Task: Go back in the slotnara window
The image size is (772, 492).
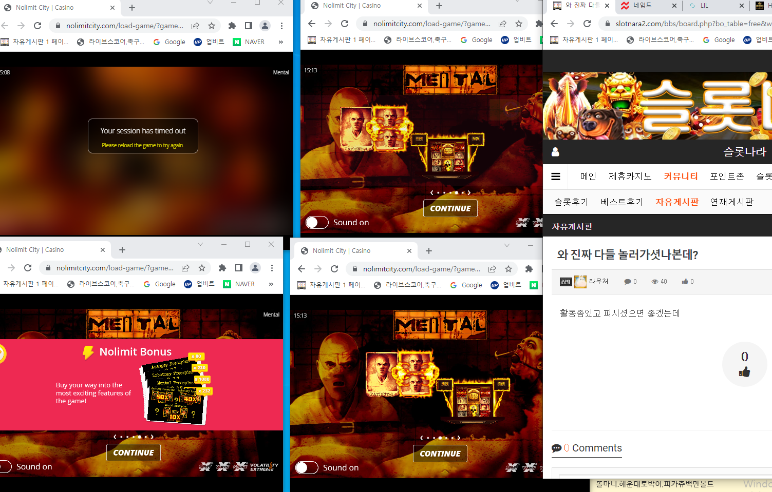Action: 554,24
